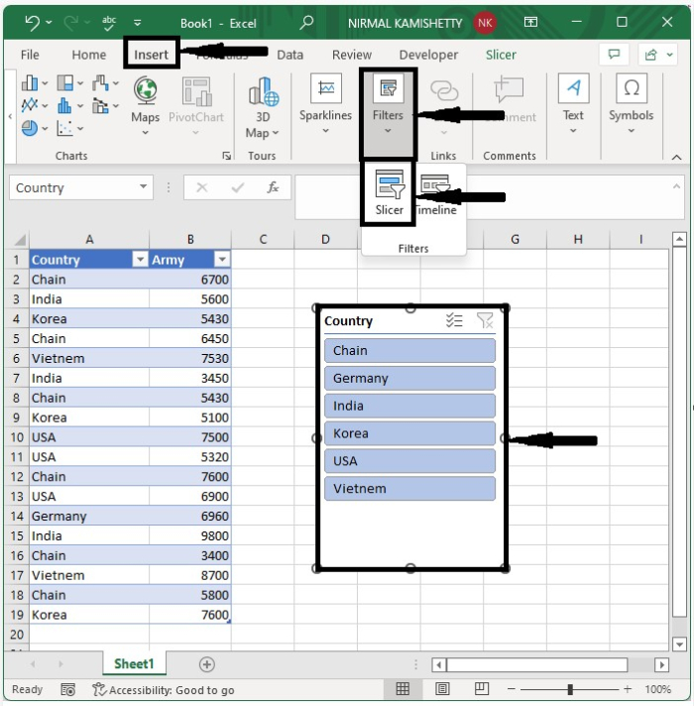
Task: Switch to the Data tab
Action: (x=289, y=55)
